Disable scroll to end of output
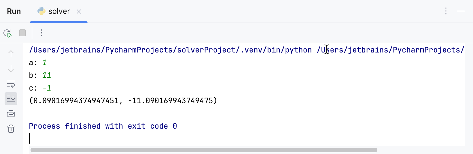The width and height of the screenshot is (473, 154). click(11, 99)
